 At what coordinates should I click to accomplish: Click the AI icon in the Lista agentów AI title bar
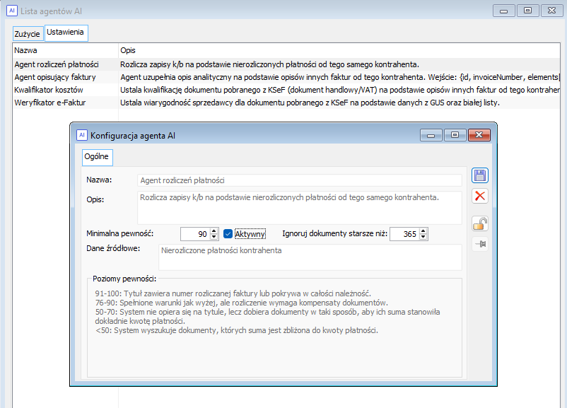(x=11, y=11)
